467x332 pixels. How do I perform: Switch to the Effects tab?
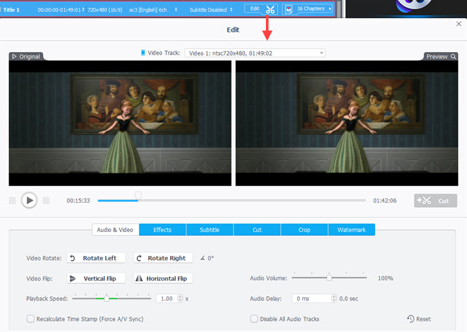[x=162, y=230]
